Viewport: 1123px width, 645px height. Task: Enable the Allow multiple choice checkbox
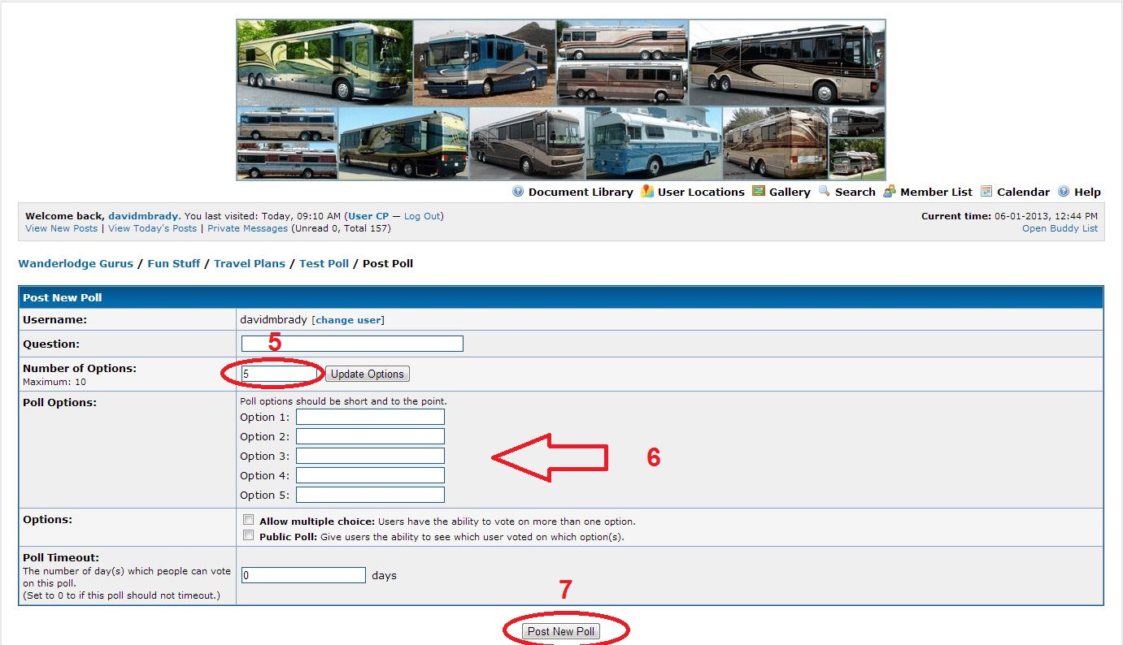(x=249, y=520)
